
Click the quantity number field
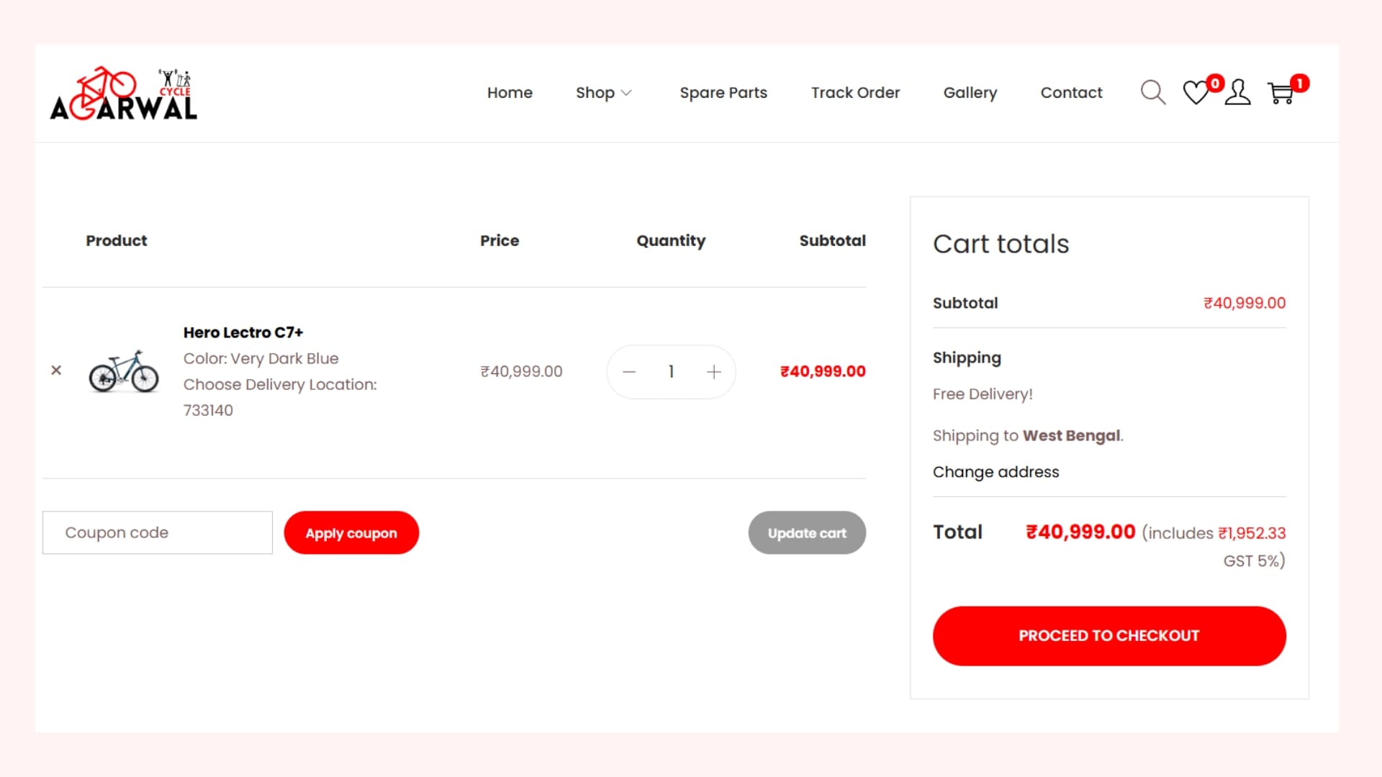tap(671, 372)
